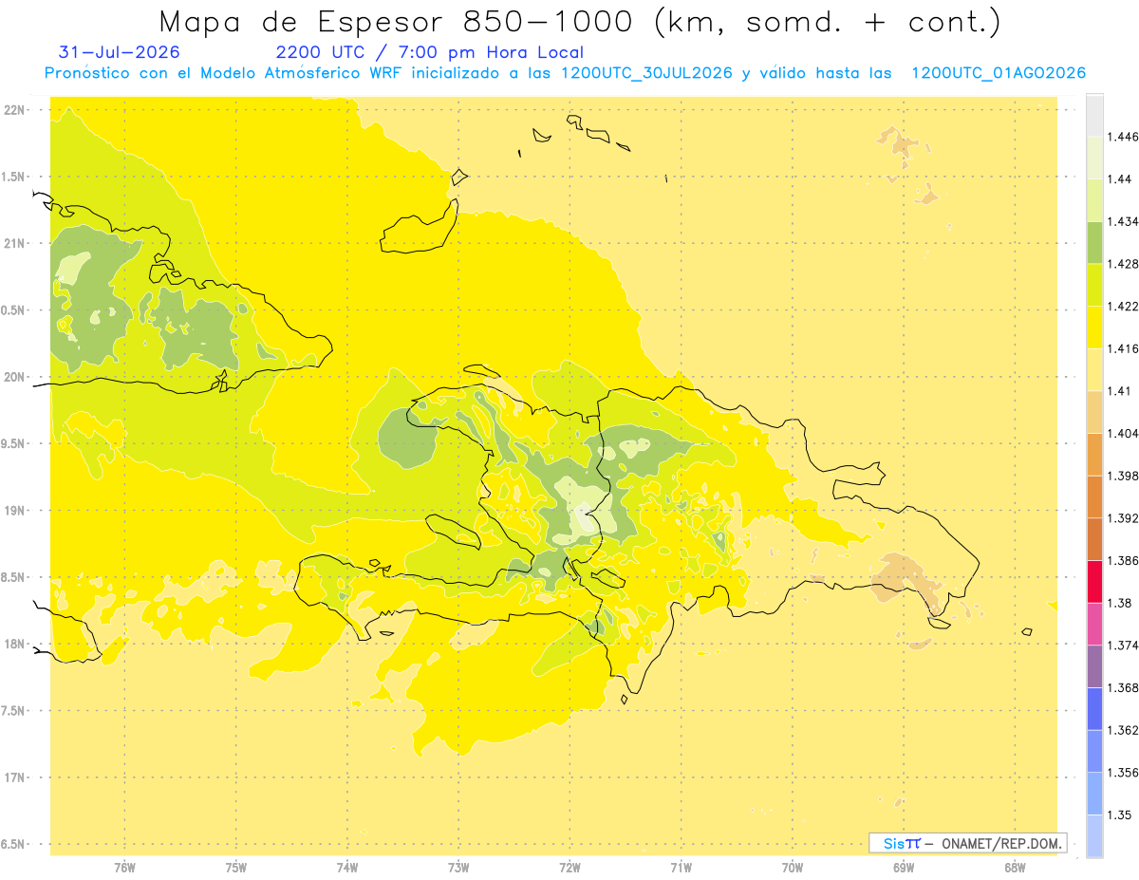Click the '68W' longitude label

click(x=1015, y=868)
